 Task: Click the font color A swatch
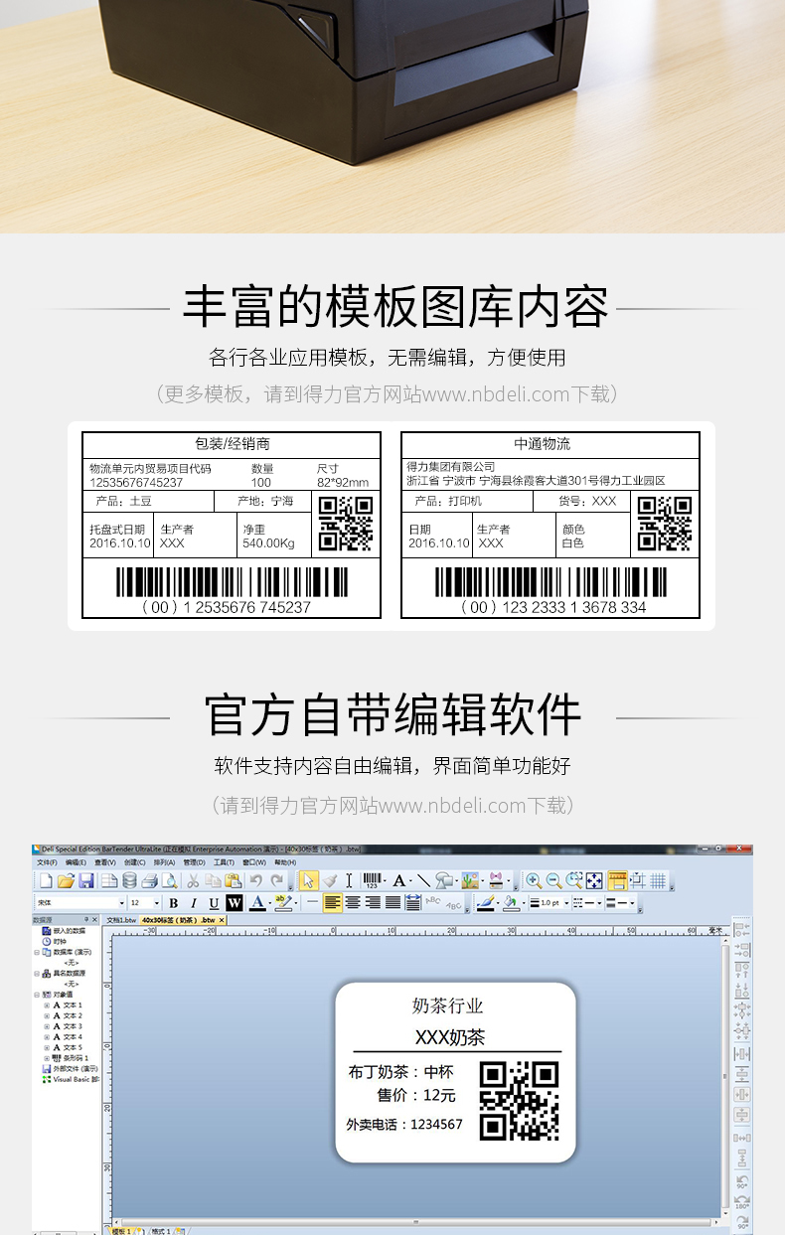click(256, 903)
